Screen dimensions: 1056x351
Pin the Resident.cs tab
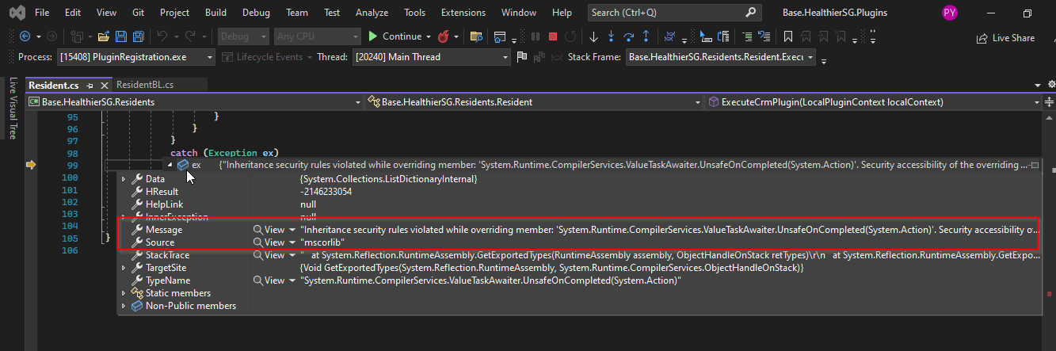(90, 85)
